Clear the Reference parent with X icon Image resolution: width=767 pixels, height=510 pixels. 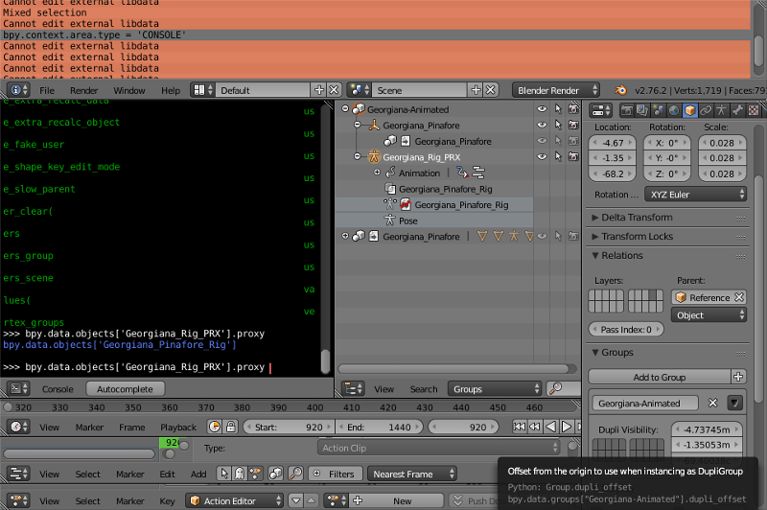(739, 297)
